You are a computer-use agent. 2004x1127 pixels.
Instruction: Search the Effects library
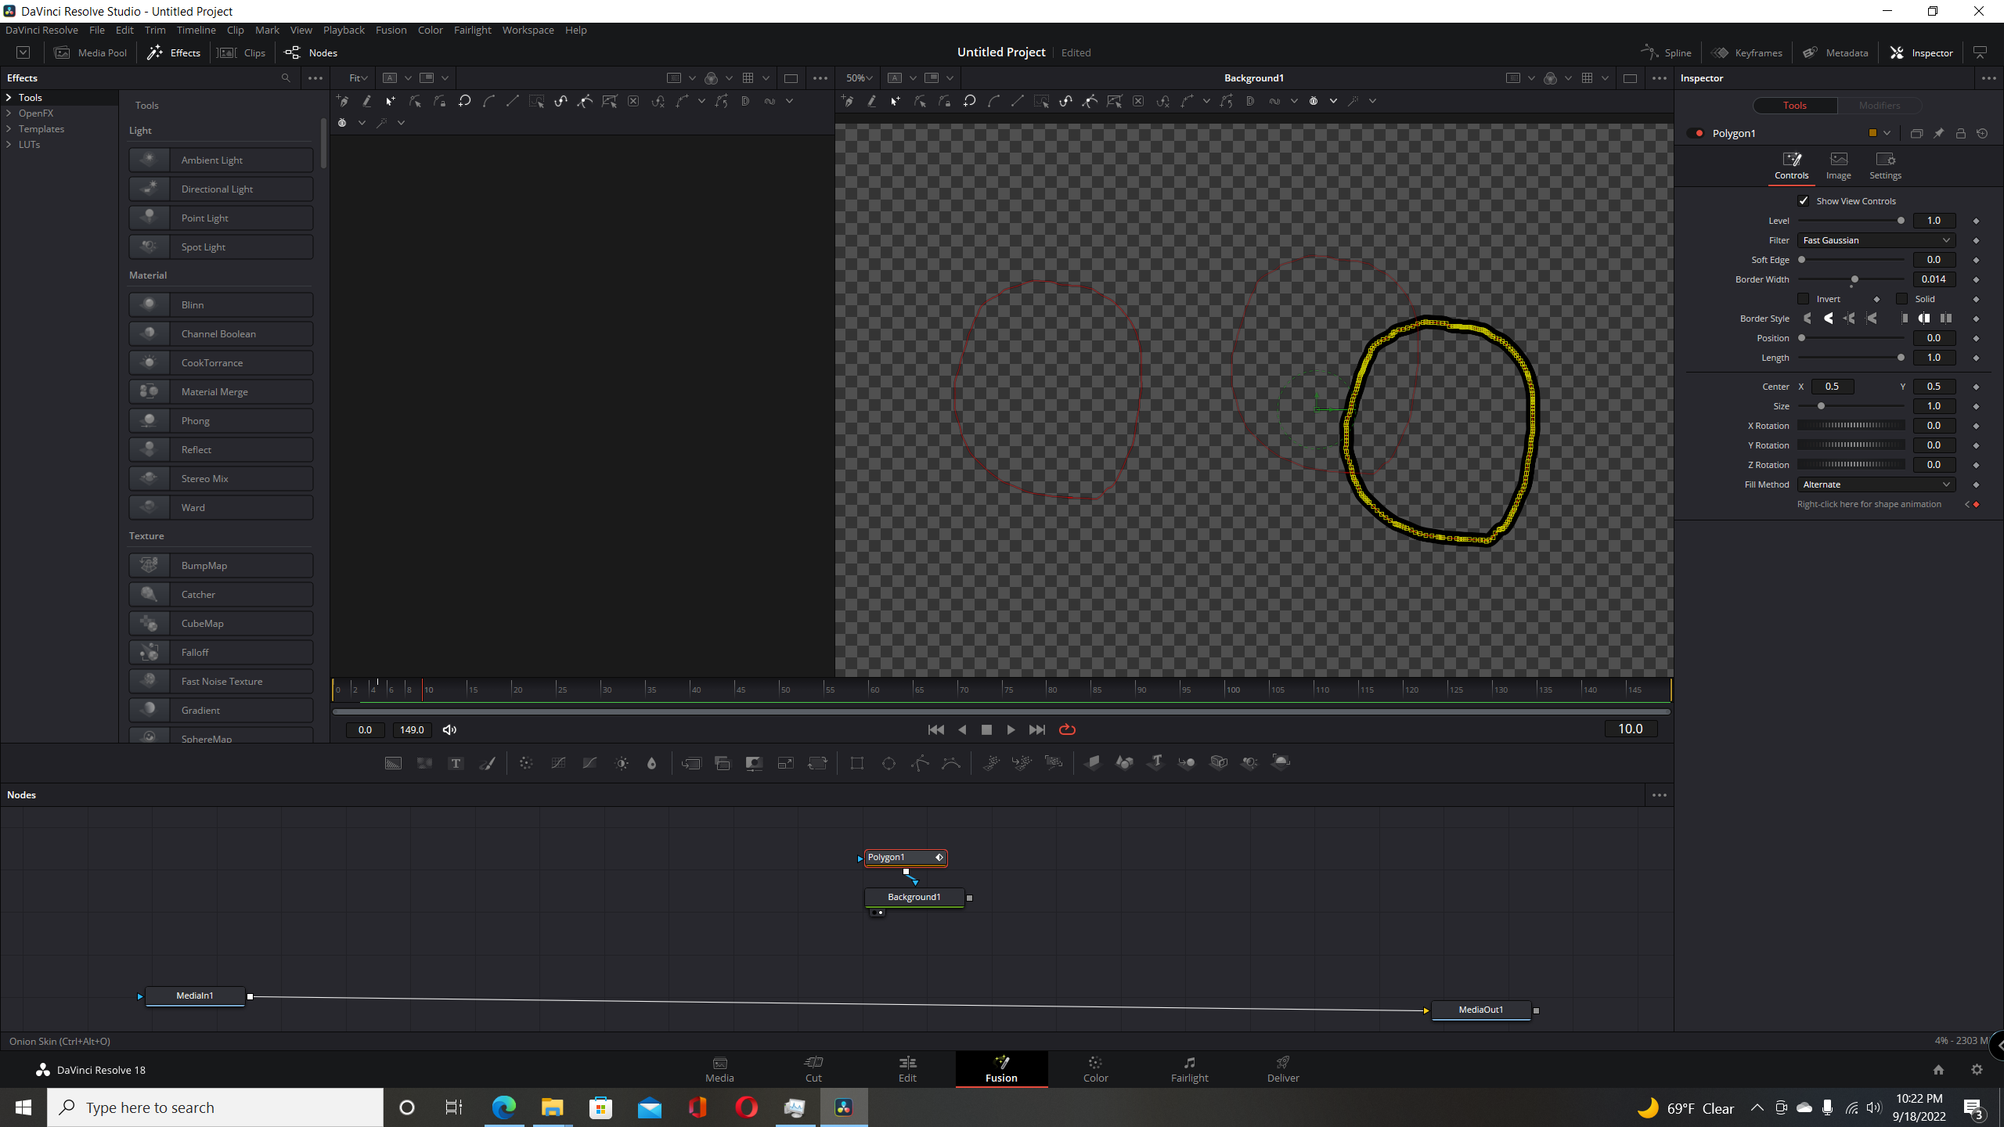click(286, 78)
